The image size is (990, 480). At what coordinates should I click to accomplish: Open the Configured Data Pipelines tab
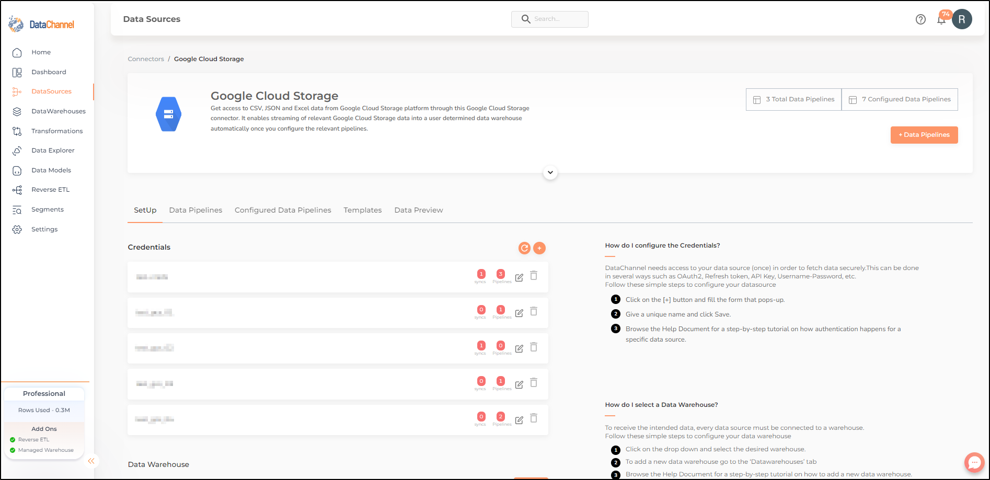point(283,210)
